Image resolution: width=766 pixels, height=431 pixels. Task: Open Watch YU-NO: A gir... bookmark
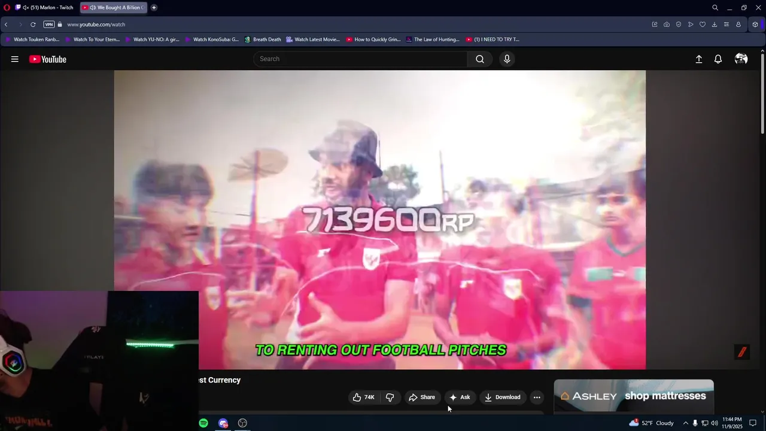(152, 40)
